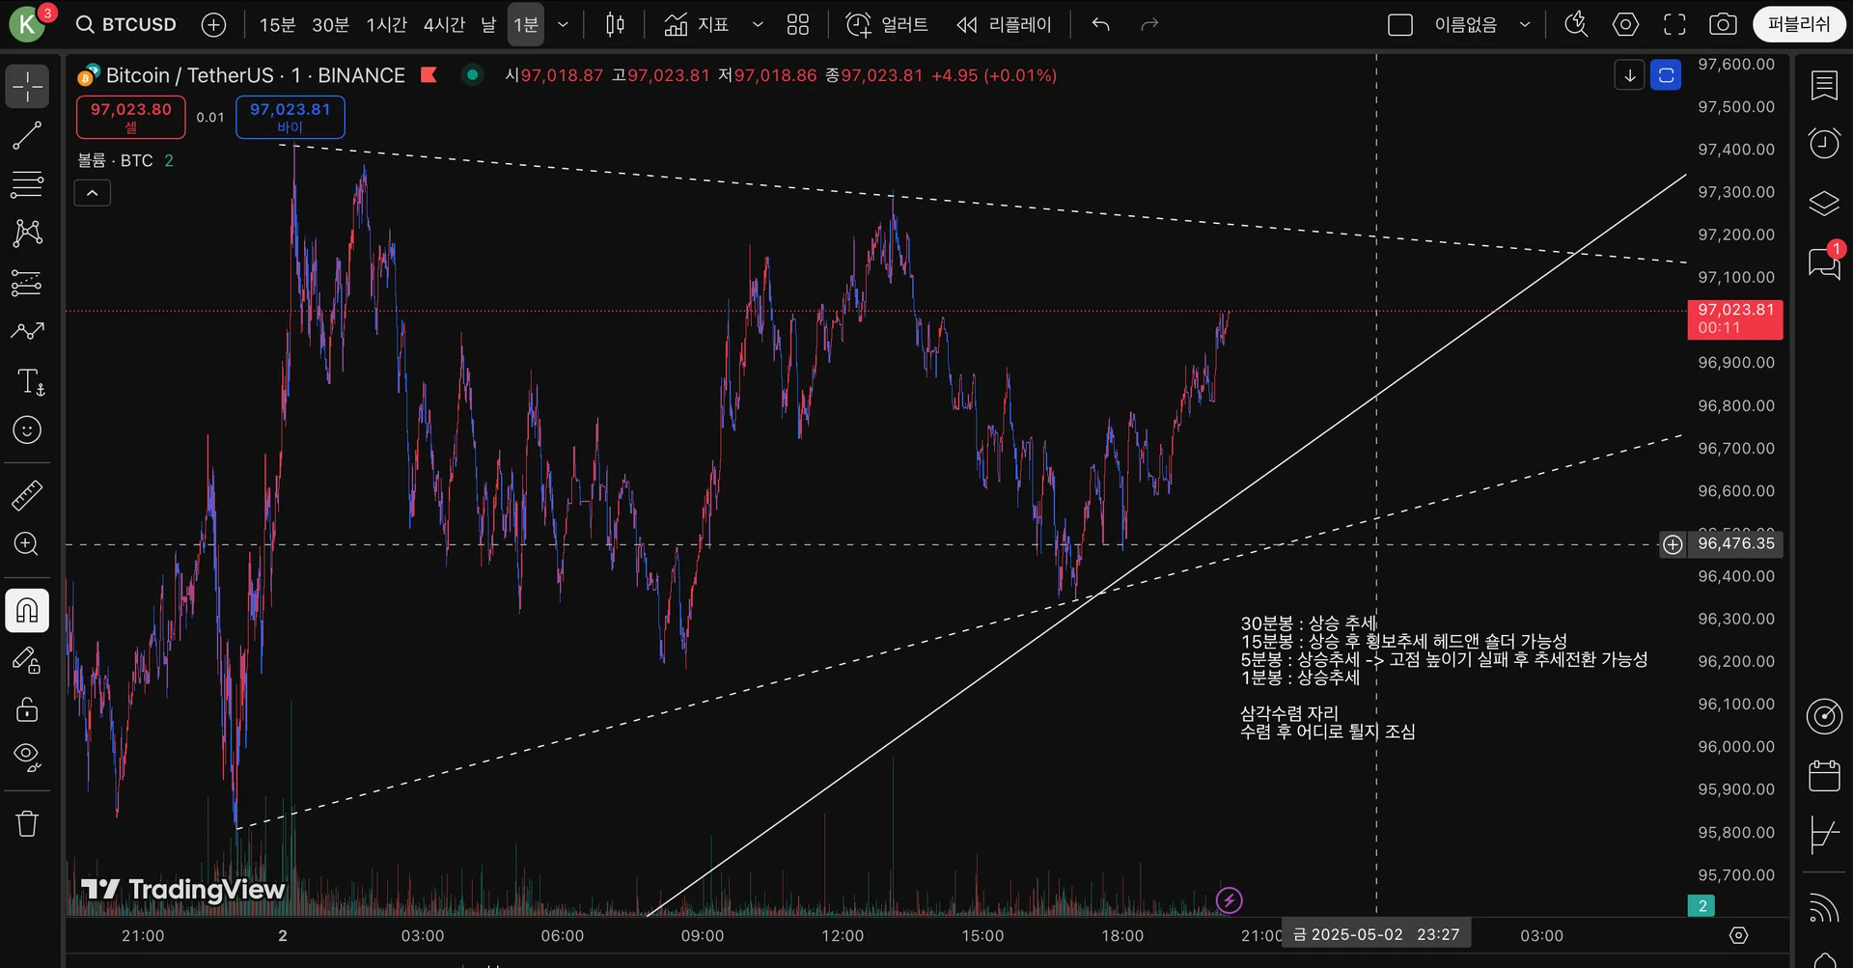The image size is (1853, 968).
Task: Change the candlestick chart type
Action: pos(615,24)
